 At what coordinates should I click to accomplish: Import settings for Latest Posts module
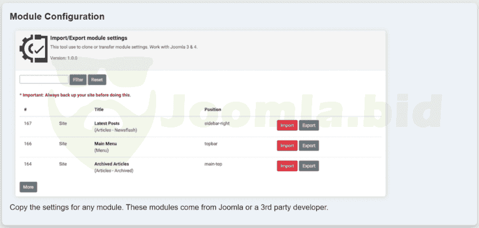pos(287,126)
